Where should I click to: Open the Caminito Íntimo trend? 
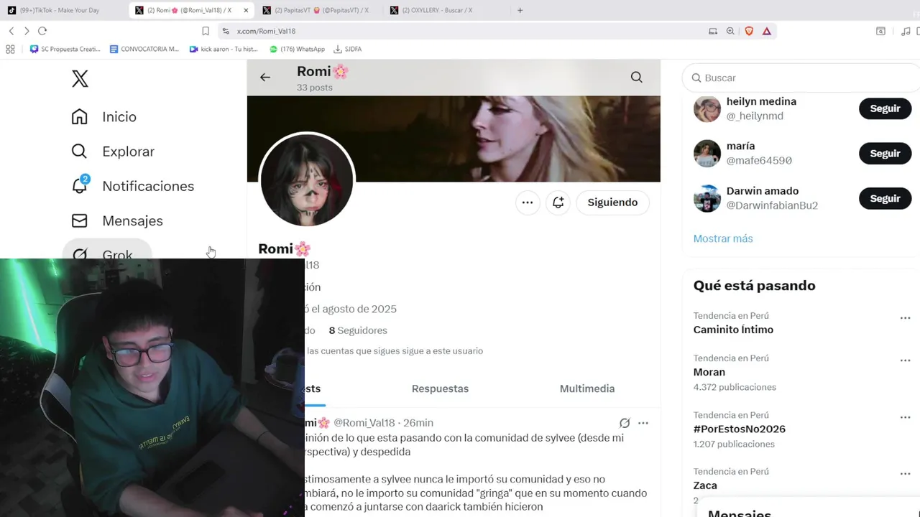(733, 330)
